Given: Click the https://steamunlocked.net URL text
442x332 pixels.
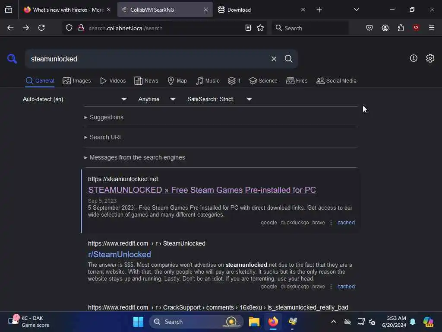Looking at the screenshot, I should tap(123, 179).
